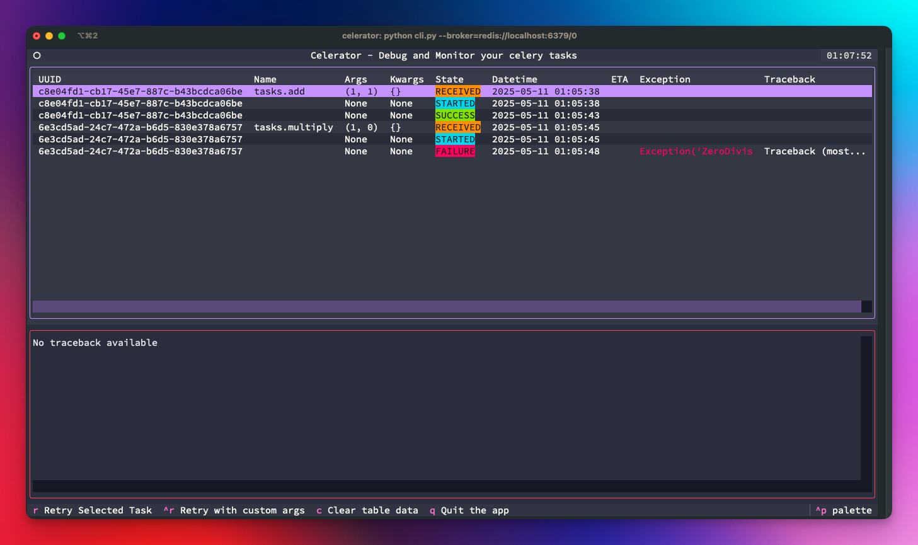This screenshot has width=918, height=545.
Task: Minimize the terminal with yellow button
Action: 49,36
